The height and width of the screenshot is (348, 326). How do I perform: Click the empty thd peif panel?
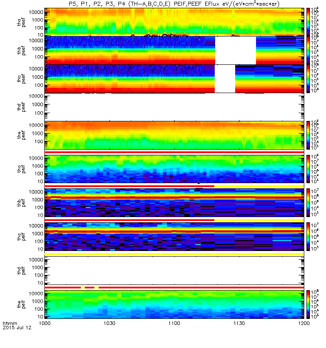pyautogui.click(x=174, y=271)
